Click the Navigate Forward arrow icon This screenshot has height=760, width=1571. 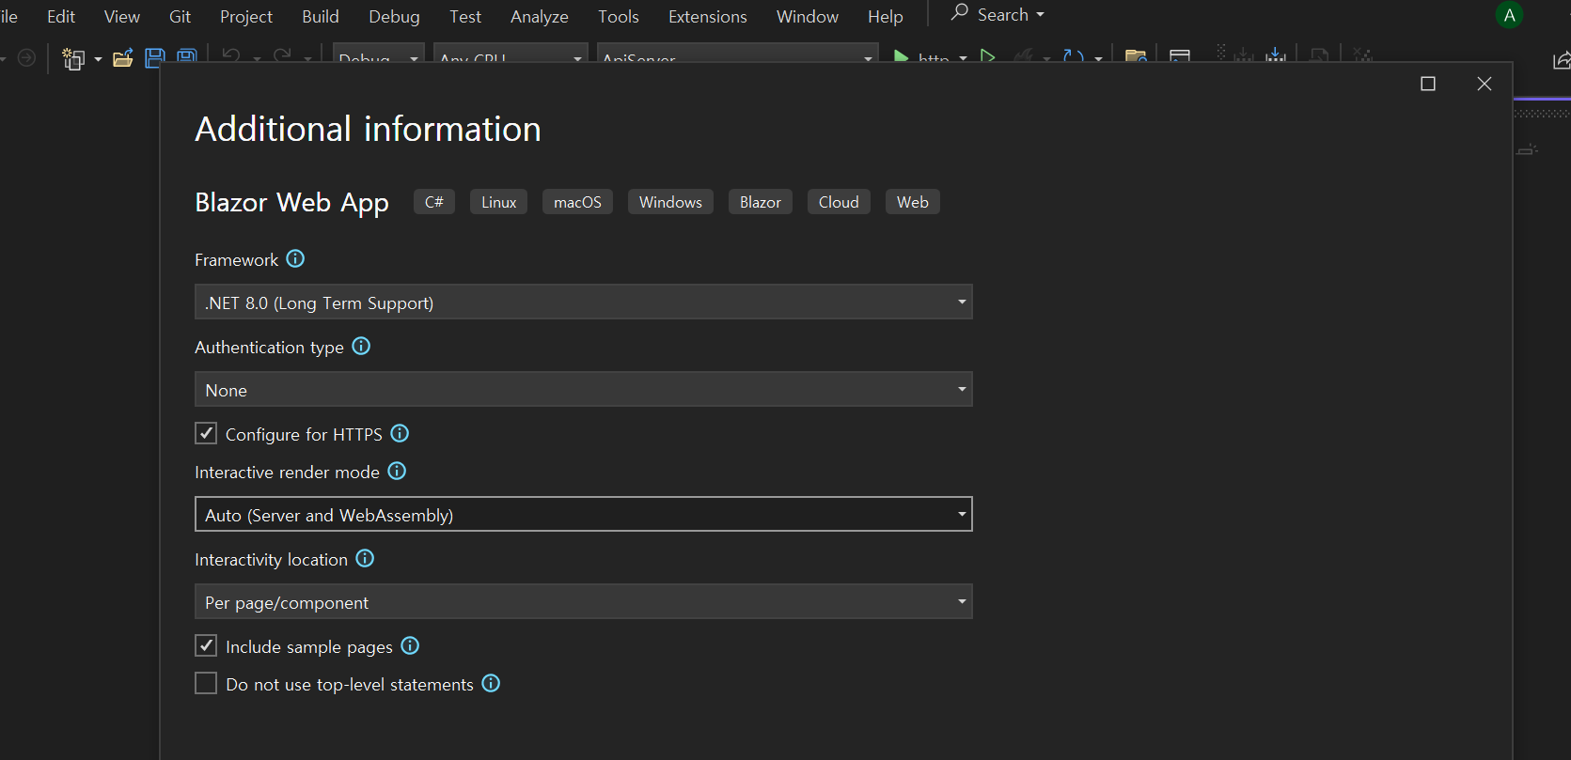coord(27,58)
